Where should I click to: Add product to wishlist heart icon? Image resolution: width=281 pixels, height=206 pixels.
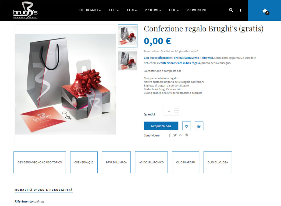(186, 126)
